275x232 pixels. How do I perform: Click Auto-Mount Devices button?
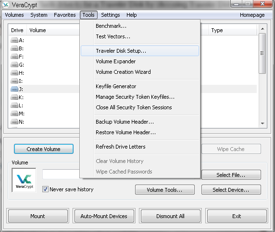point(104,216)
